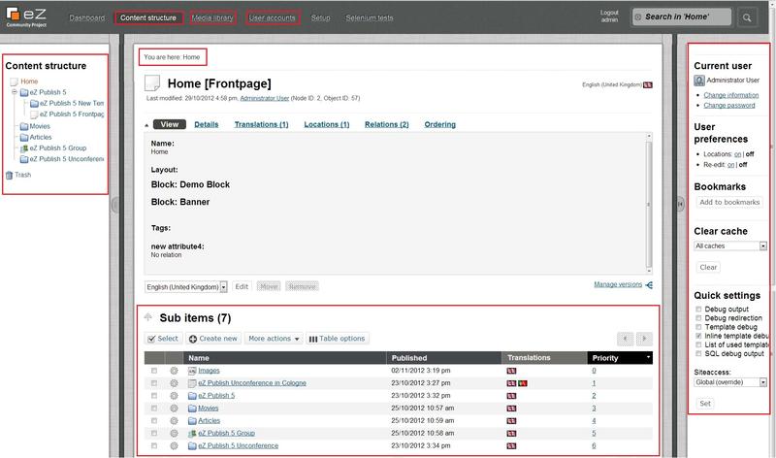This screenshot has width=776, height=458.
Task: Go to next page of sub items
Action: click(644, 339)
